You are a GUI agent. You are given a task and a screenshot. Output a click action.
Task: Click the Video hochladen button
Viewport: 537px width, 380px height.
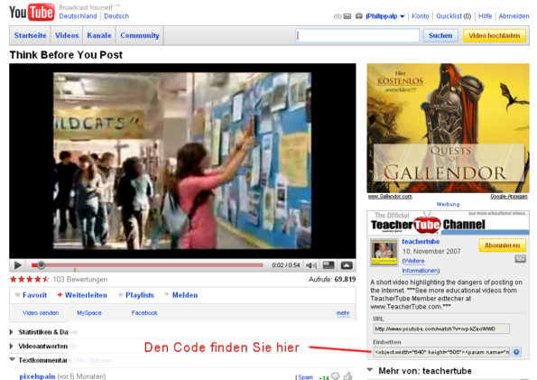pyautogui.click(x=495, y=35)
